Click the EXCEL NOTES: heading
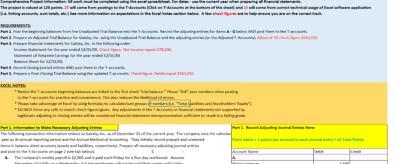The image size is (396, 164). click(x=14, y=86)
